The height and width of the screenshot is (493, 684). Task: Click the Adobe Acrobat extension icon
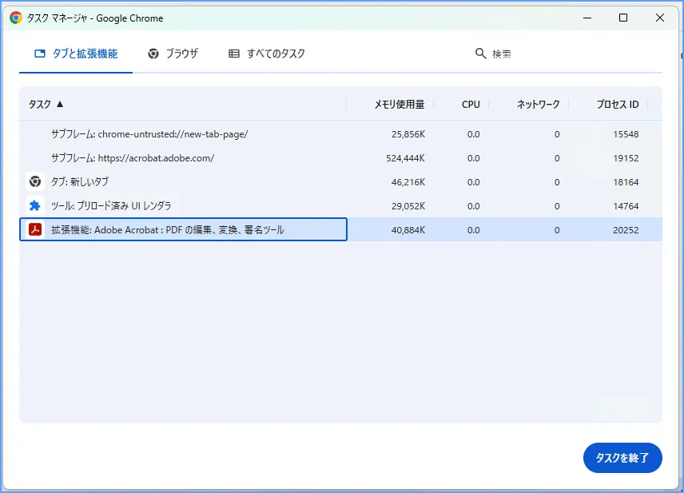coord(35,229)
